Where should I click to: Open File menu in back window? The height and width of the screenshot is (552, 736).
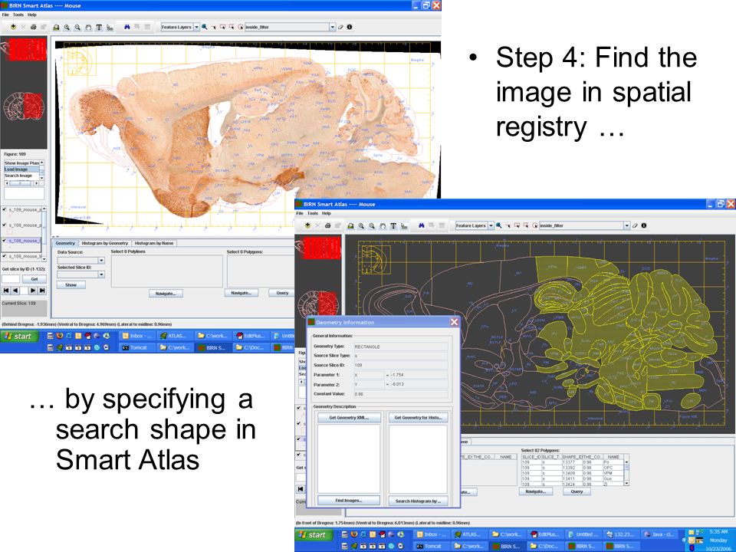point(5,15)
